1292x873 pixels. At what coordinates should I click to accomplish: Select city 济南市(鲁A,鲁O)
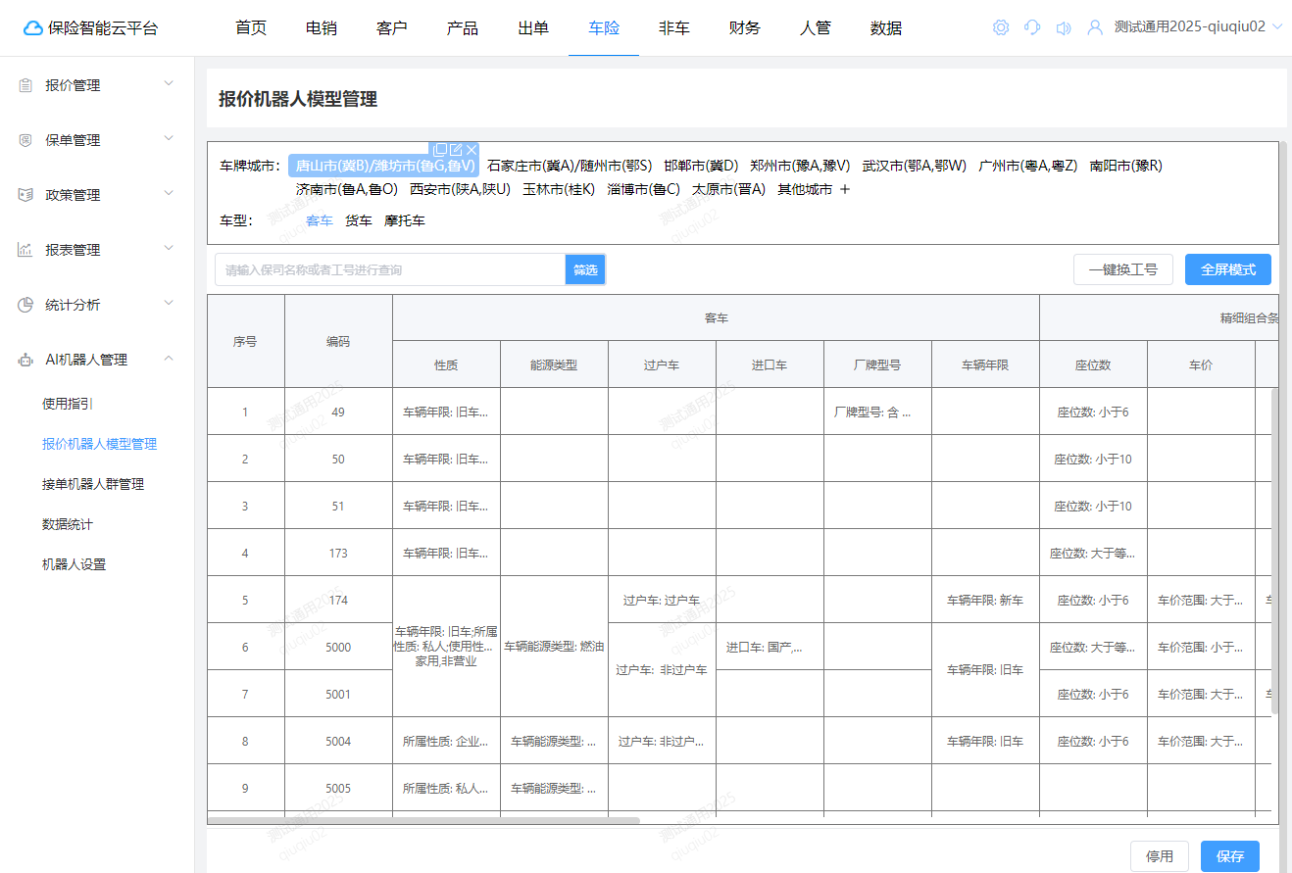[347, 189]
